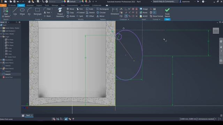Image resolution: width=223 pixels, height=125 pixels.
Task: Open the File tab
Action: [x=3, y=6]
